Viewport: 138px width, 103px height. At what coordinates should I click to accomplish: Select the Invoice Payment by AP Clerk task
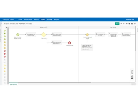[100, 35]
